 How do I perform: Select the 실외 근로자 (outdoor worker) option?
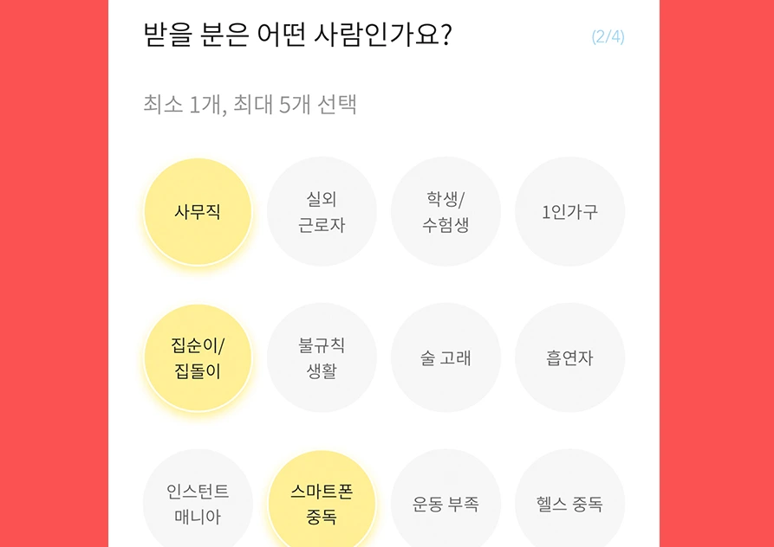[x=322, y=211]
